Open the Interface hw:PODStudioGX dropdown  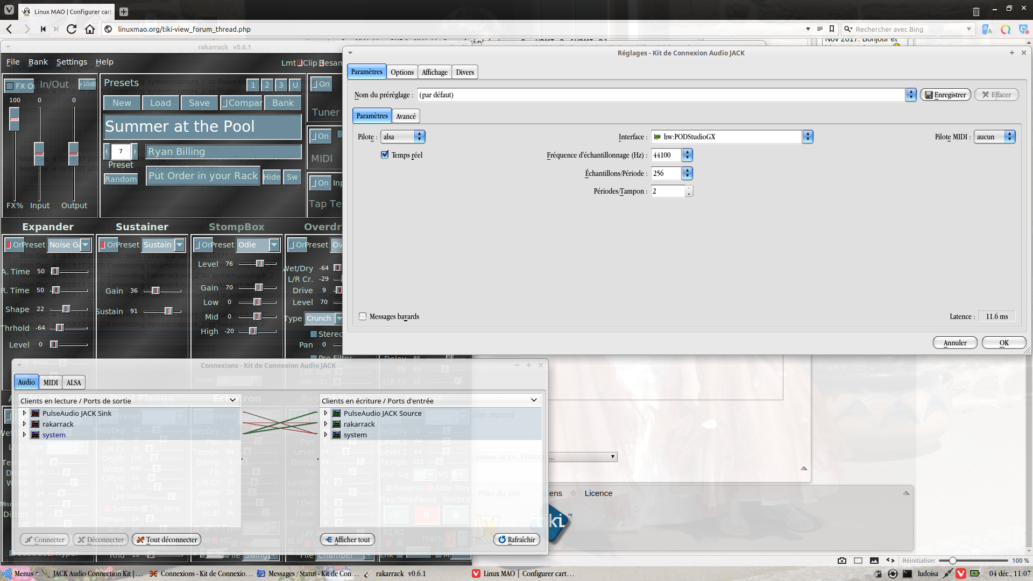pos(807,137)
